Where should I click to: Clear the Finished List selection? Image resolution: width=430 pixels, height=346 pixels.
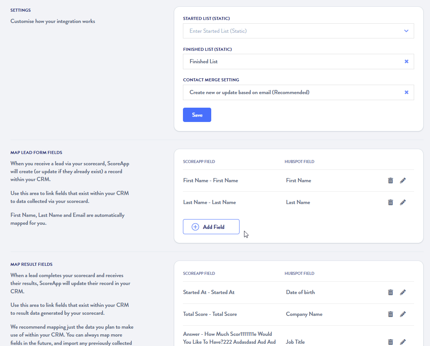pyautogui.click(x=406, y=62)
